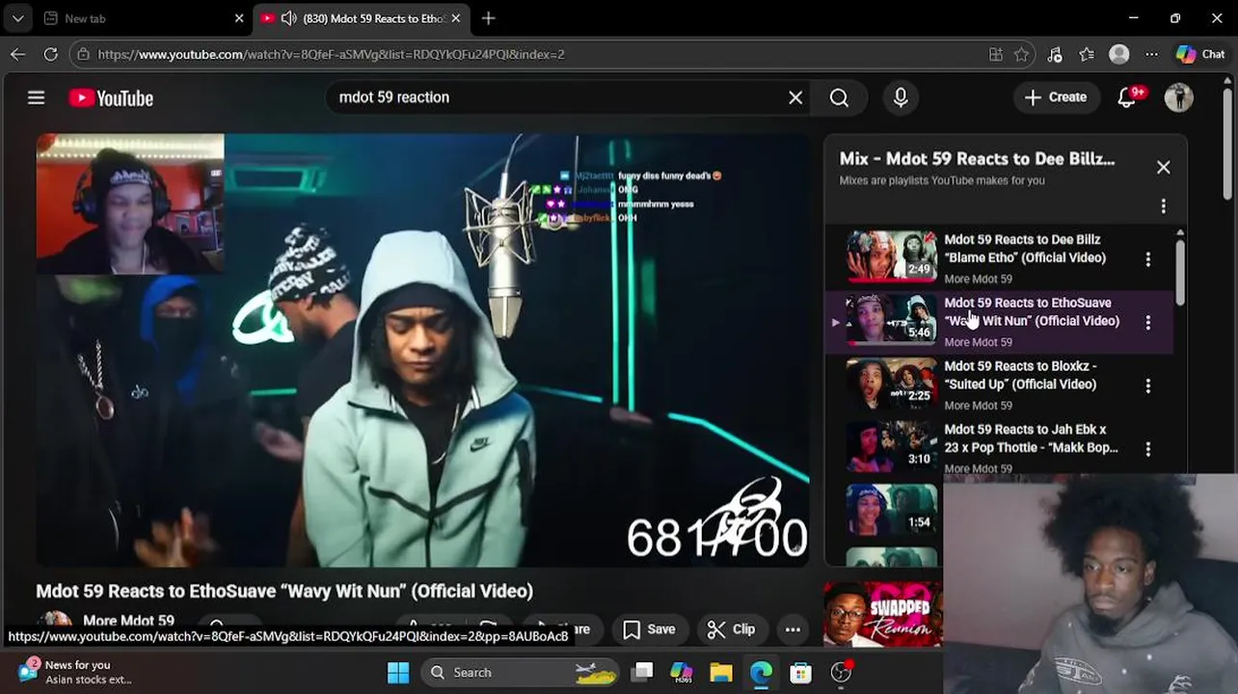Click the address bar URL field
The height and width of the screenshot is (694, 1238).
pyautogui.click(x=540, y=54)
